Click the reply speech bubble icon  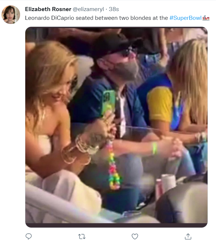point(28,236)
